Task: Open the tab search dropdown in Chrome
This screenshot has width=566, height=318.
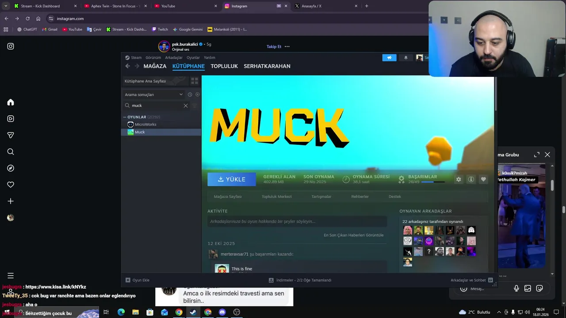Action: (6, 6)
